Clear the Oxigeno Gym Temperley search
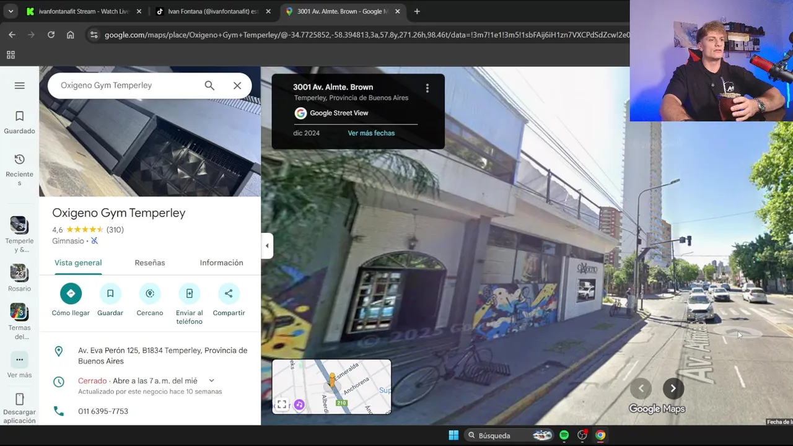This screenshot has width=793, height=446. pos(237,85)
